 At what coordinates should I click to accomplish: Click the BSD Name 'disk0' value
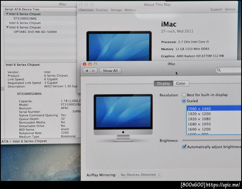[65, 129]
